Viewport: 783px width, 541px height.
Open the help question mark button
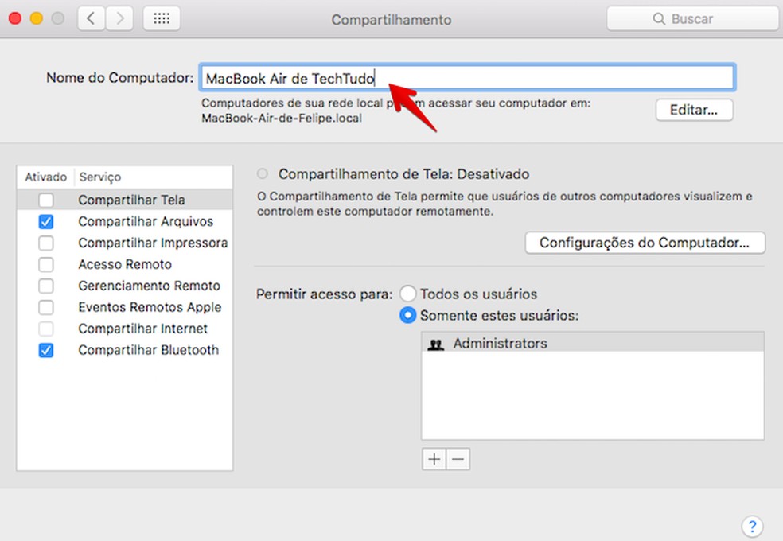click(x=752, y=526)
